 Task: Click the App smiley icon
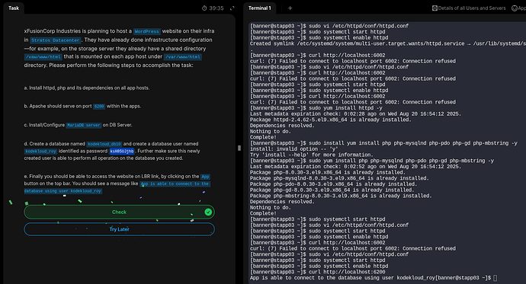pos(515,8)
